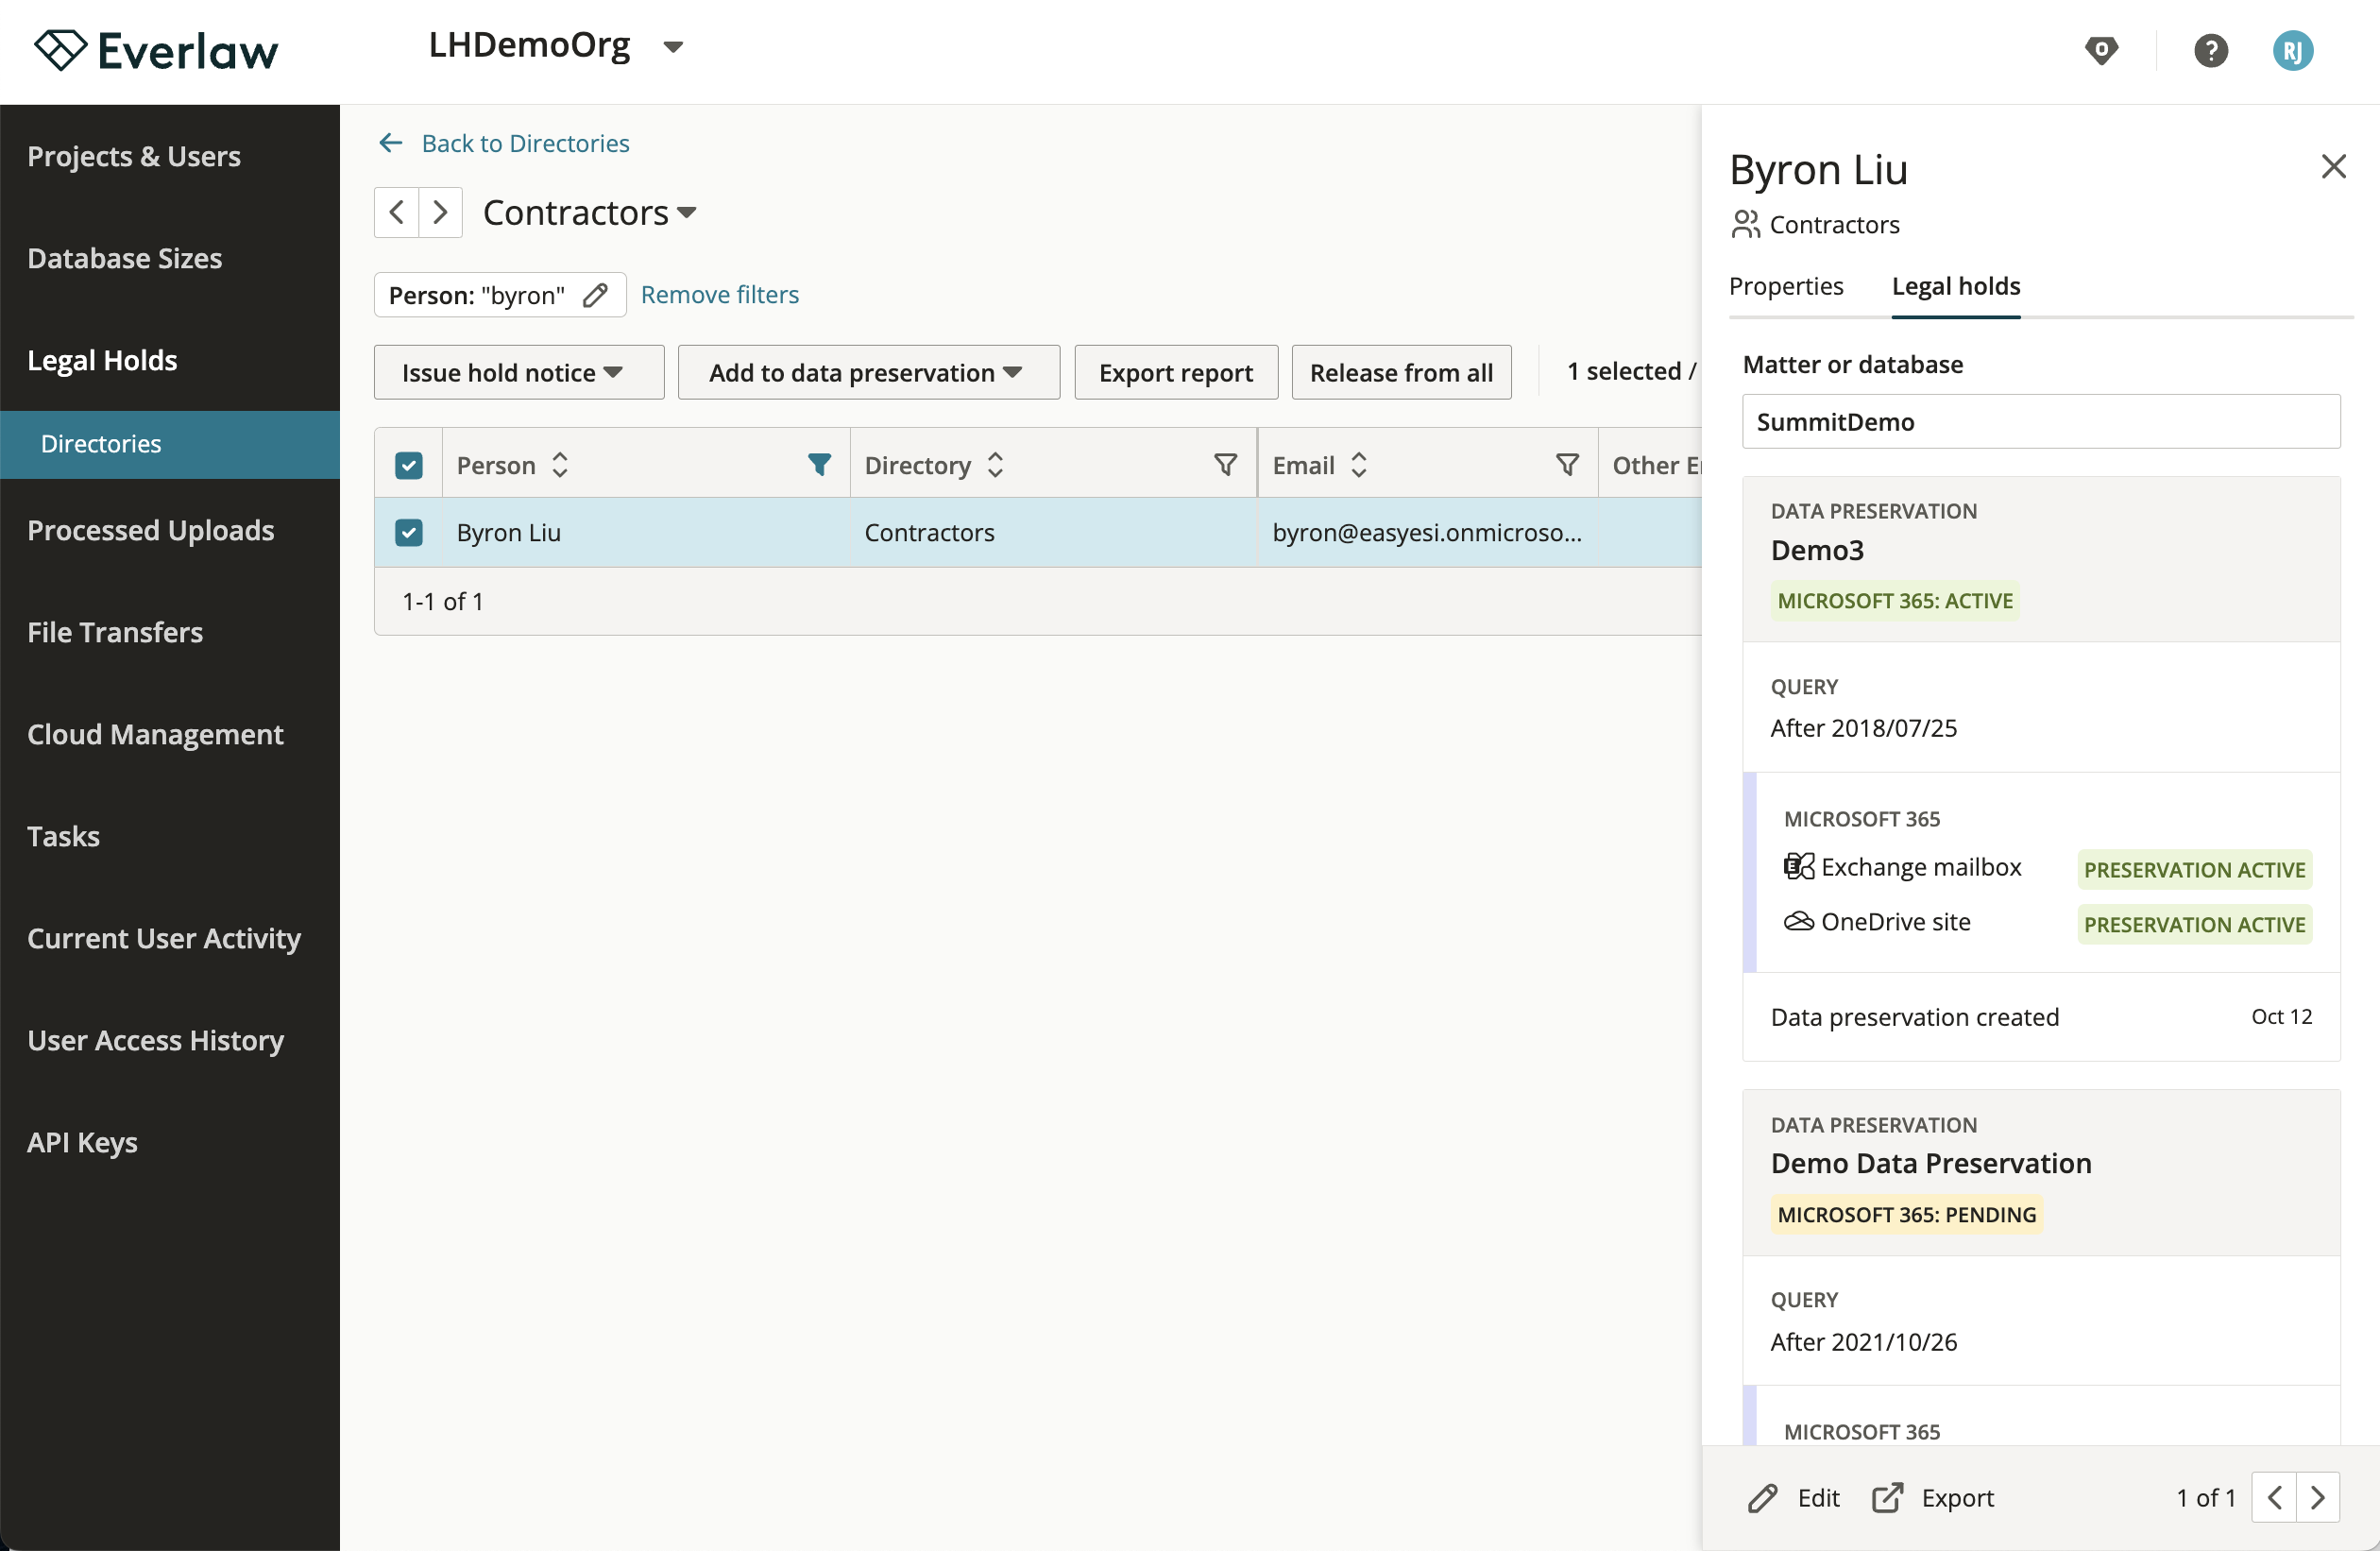Open the Email column filter funnel
Image resolution: width=2380 pixels, height=1551 pixels.
(1567, 465)
